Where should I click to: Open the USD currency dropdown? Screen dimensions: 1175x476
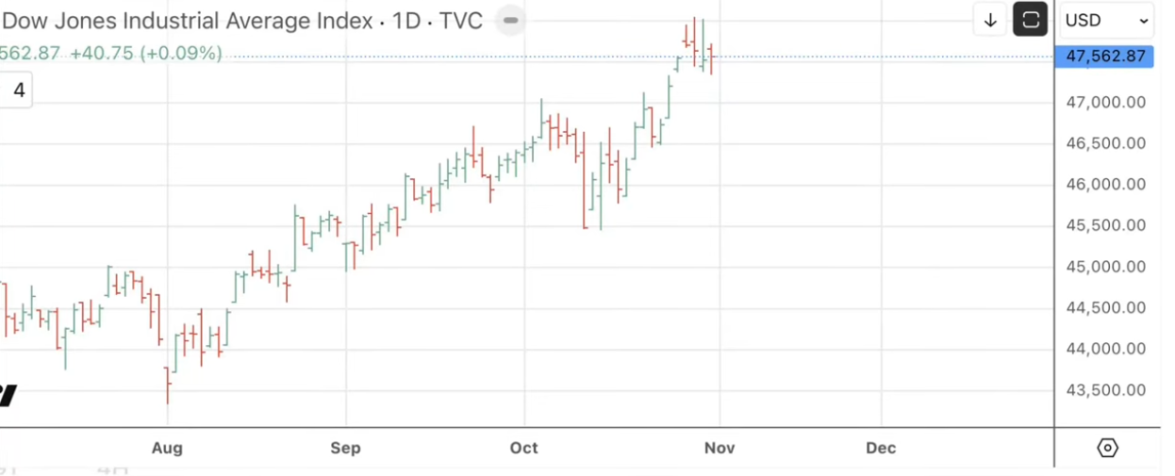click(1107, 20)
